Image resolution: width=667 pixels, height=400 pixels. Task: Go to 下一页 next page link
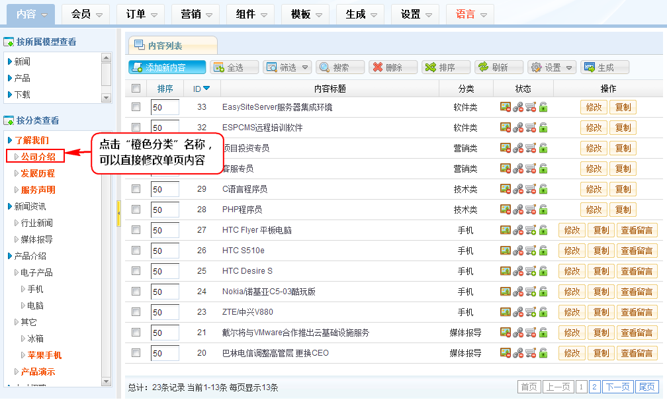pos(617,387)
